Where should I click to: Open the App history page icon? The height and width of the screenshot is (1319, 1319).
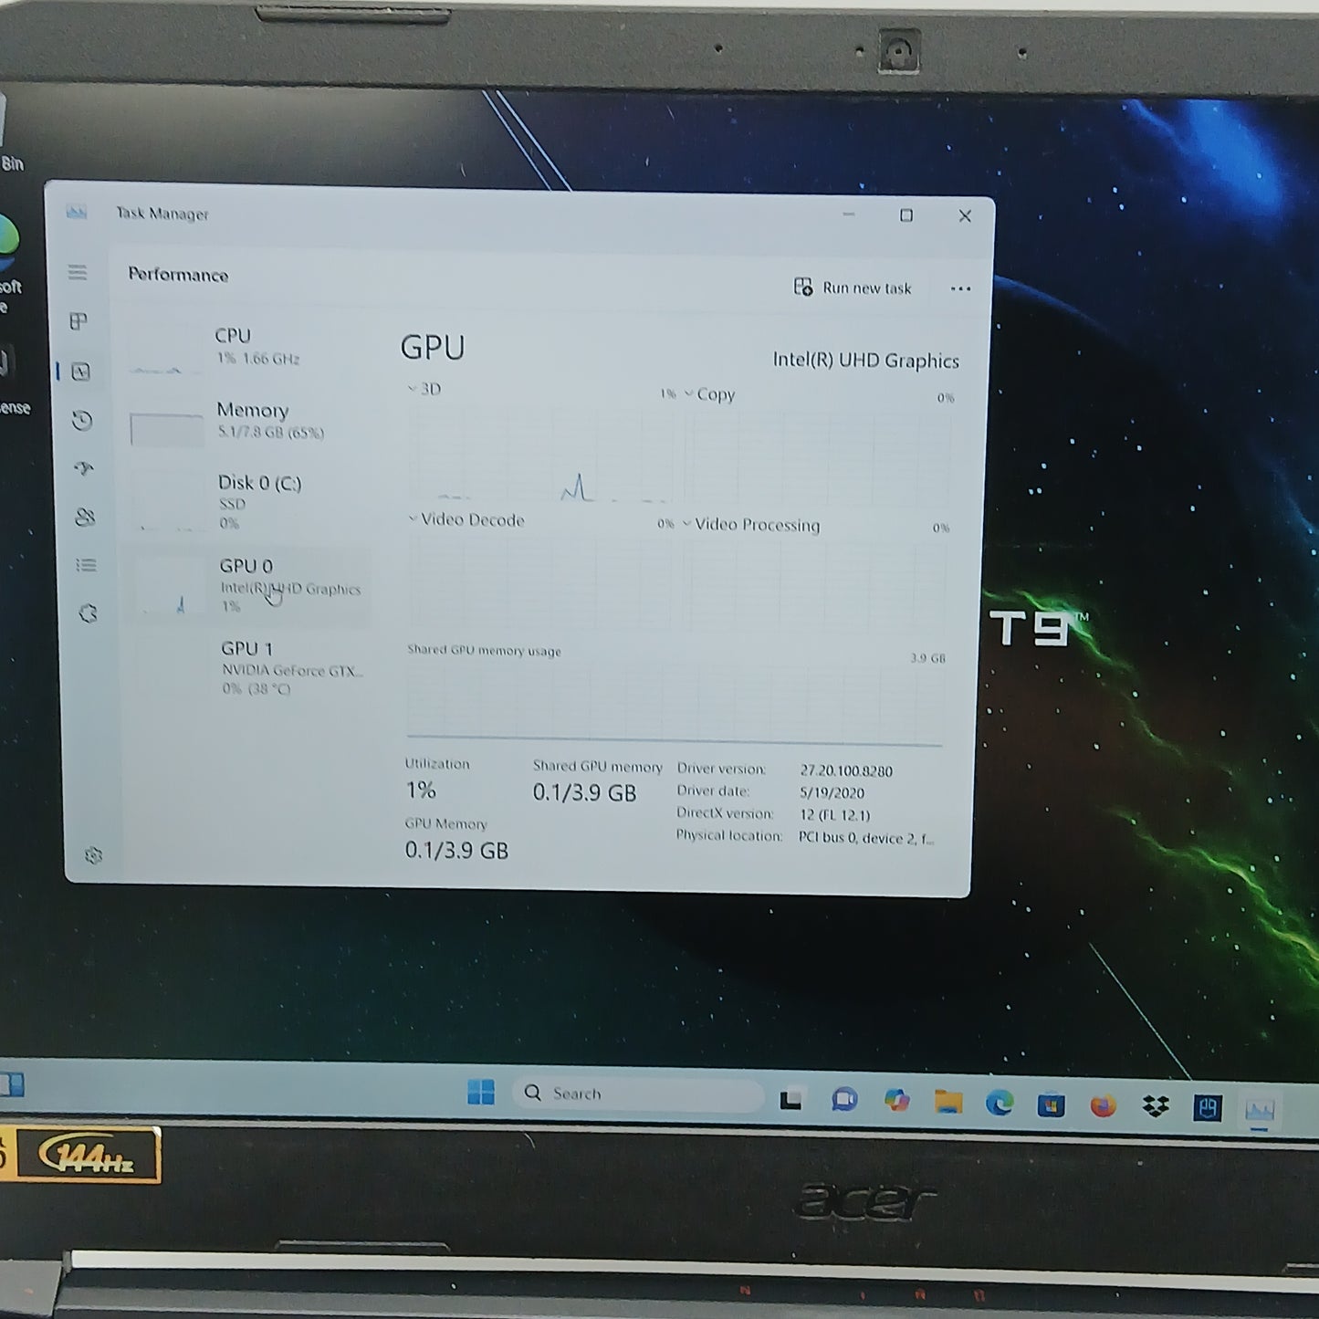coord(82,420)
